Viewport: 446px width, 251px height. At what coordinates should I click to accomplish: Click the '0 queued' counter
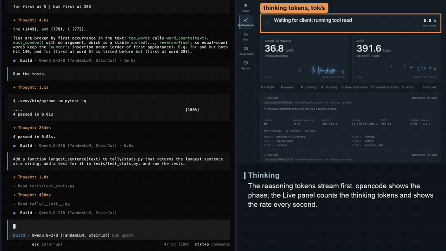[x=288, y=87]
